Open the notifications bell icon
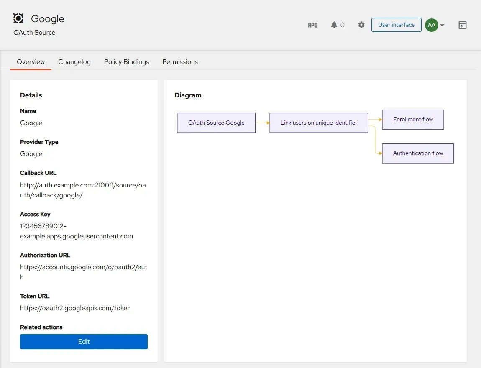 coord(334,25)
